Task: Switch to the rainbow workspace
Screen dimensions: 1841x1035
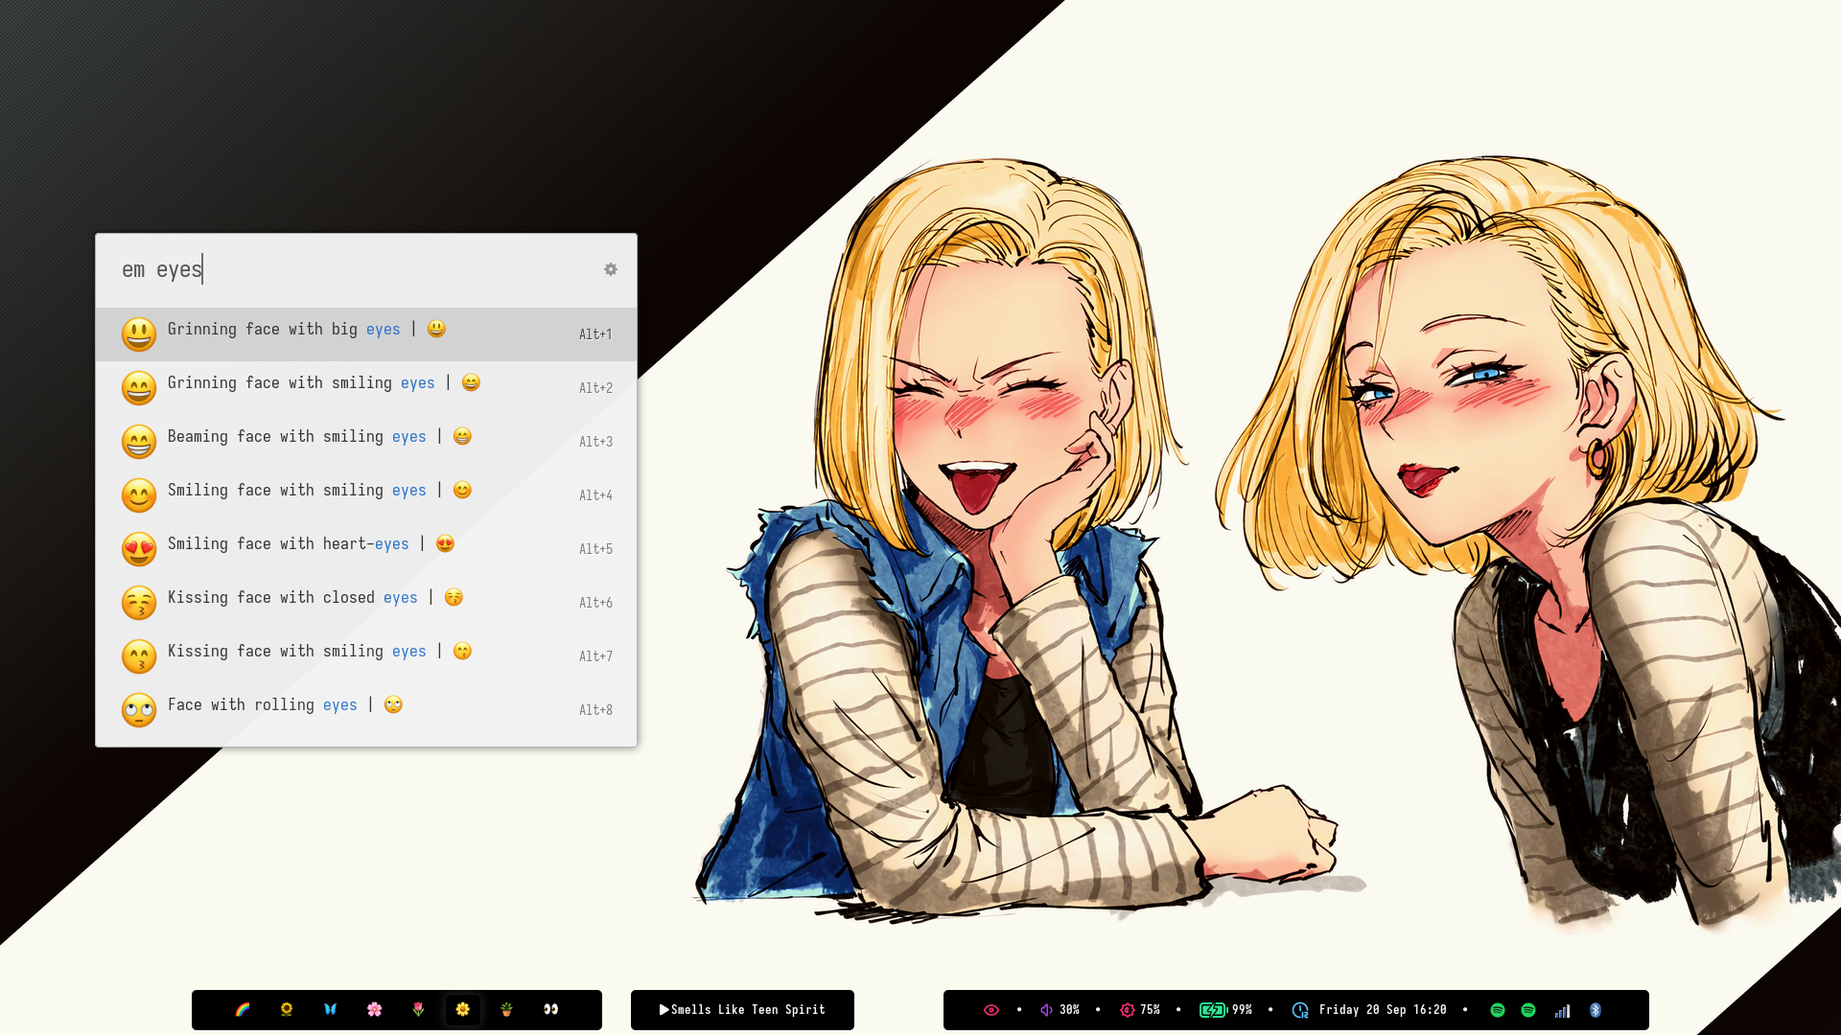Action: (x=243, y=1009)
